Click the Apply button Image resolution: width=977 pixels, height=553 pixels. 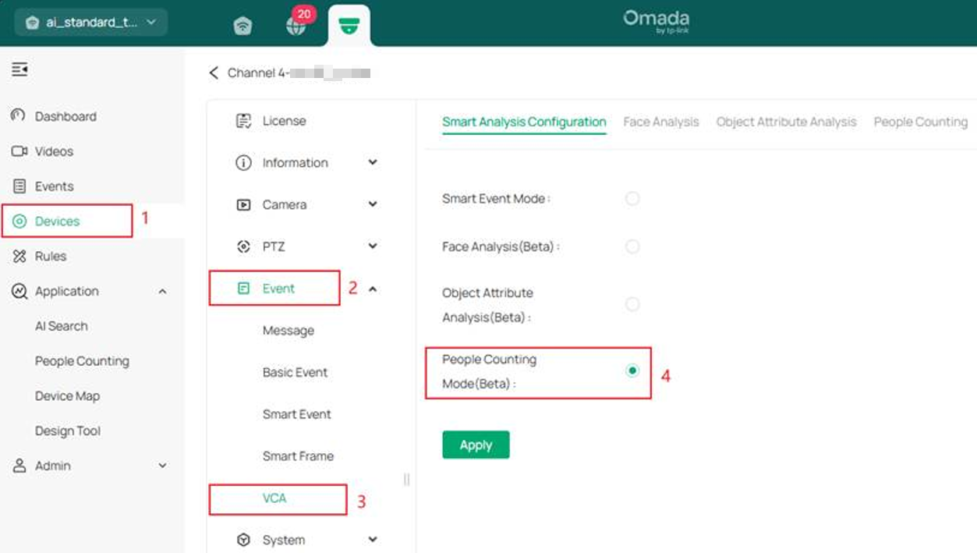[x=476, y=445]
